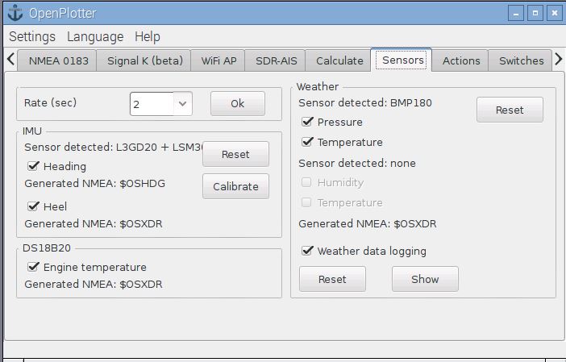Reset the IMU sensor
This screenshot has height=362, width=566.
click(x=235, y=154)
